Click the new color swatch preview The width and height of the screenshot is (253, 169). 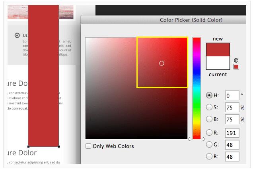point(218,49)
